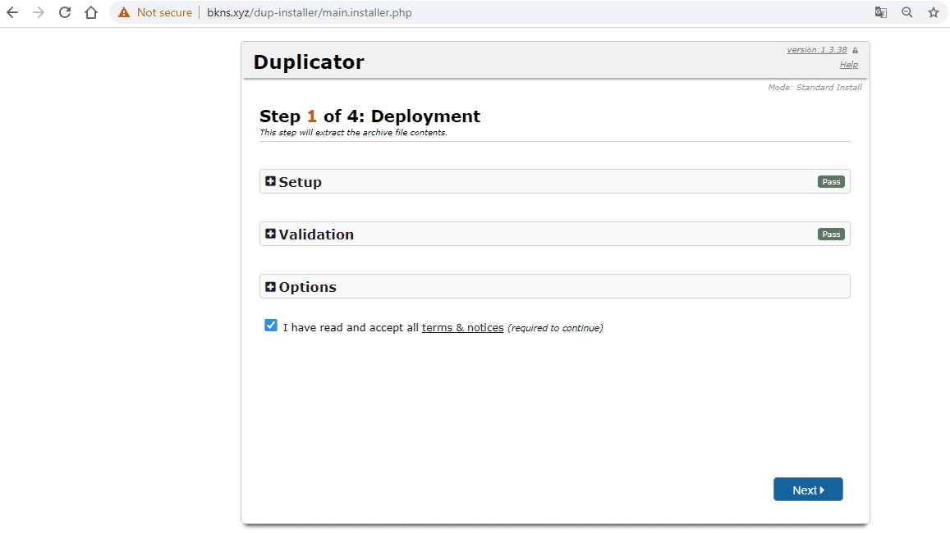Open the version 1.3.38 link
The width and height of the screenshot is (950, 533).
(x=816, y=50)
